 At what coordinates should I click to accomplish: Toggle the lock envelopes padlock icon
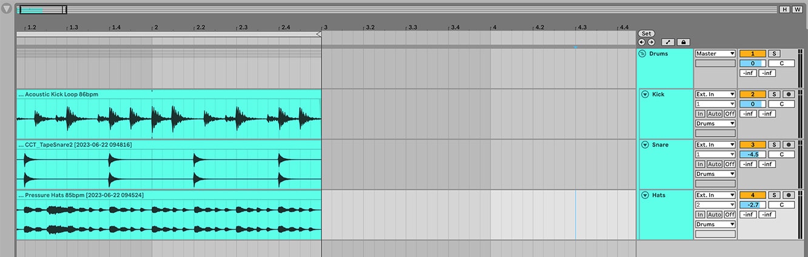coord(683,42)
